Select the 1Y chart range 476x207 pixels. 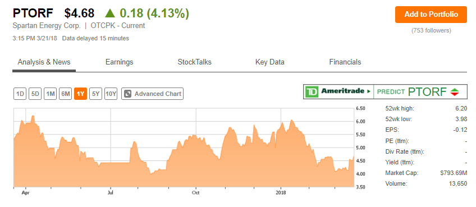click(80, 94)
